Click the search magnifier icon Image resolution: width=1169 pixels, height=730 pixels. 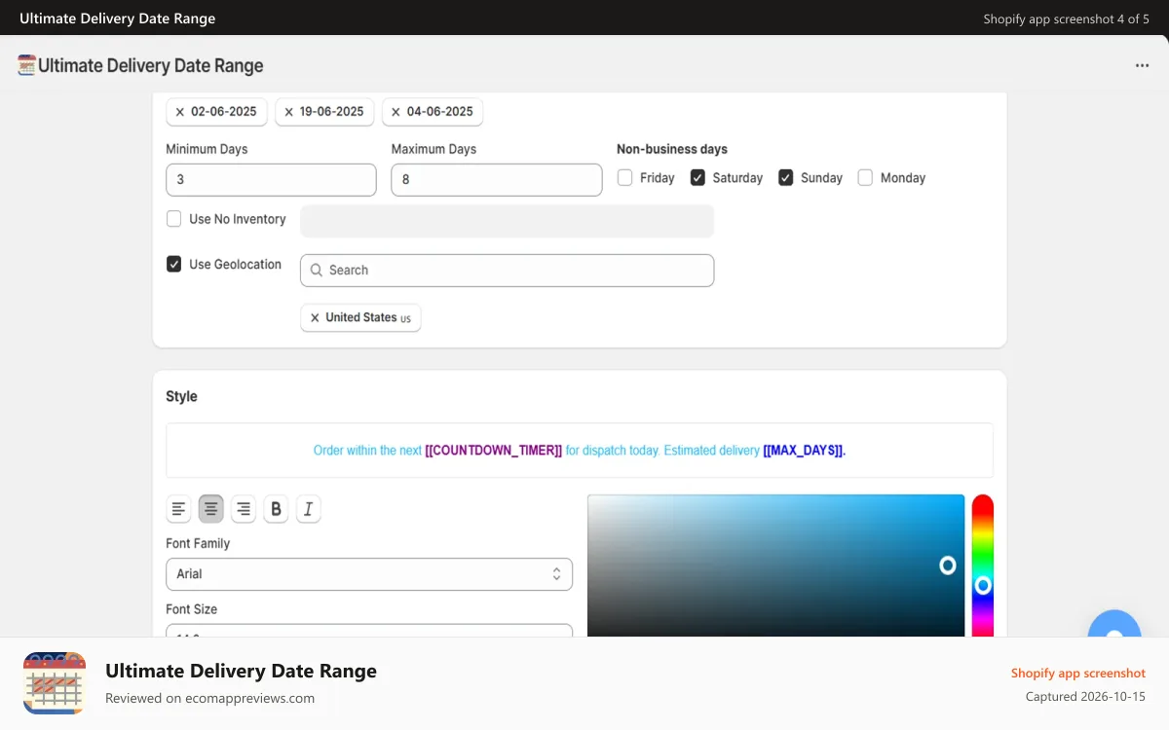click(317, 271)
